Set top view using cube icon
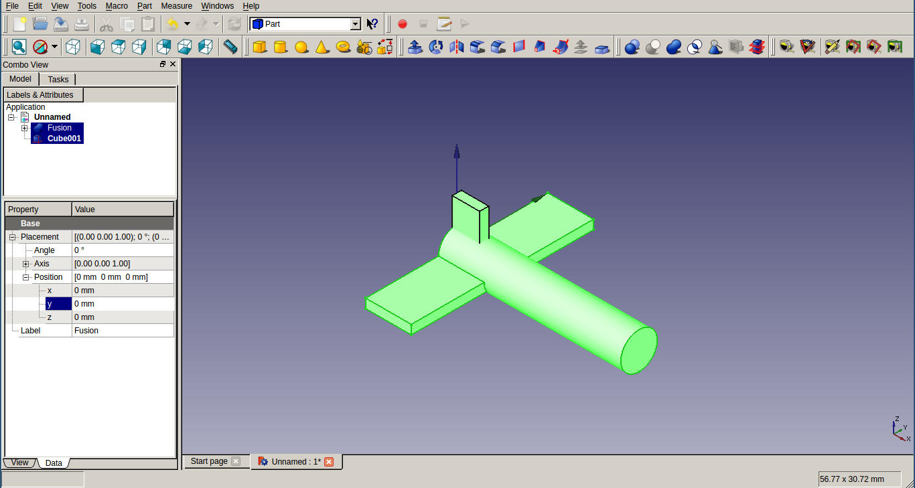 tap(119, 47)
